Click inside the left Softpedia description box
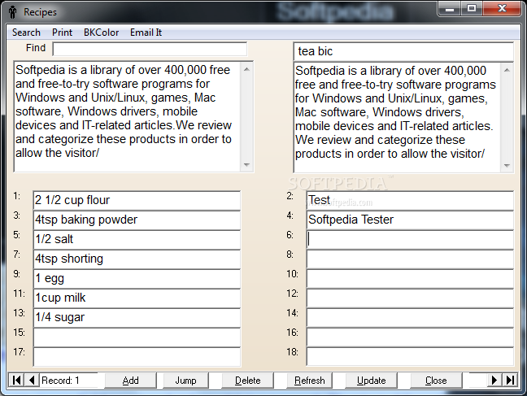This screenshot has width=527, height=396. [x=128, y=116]
